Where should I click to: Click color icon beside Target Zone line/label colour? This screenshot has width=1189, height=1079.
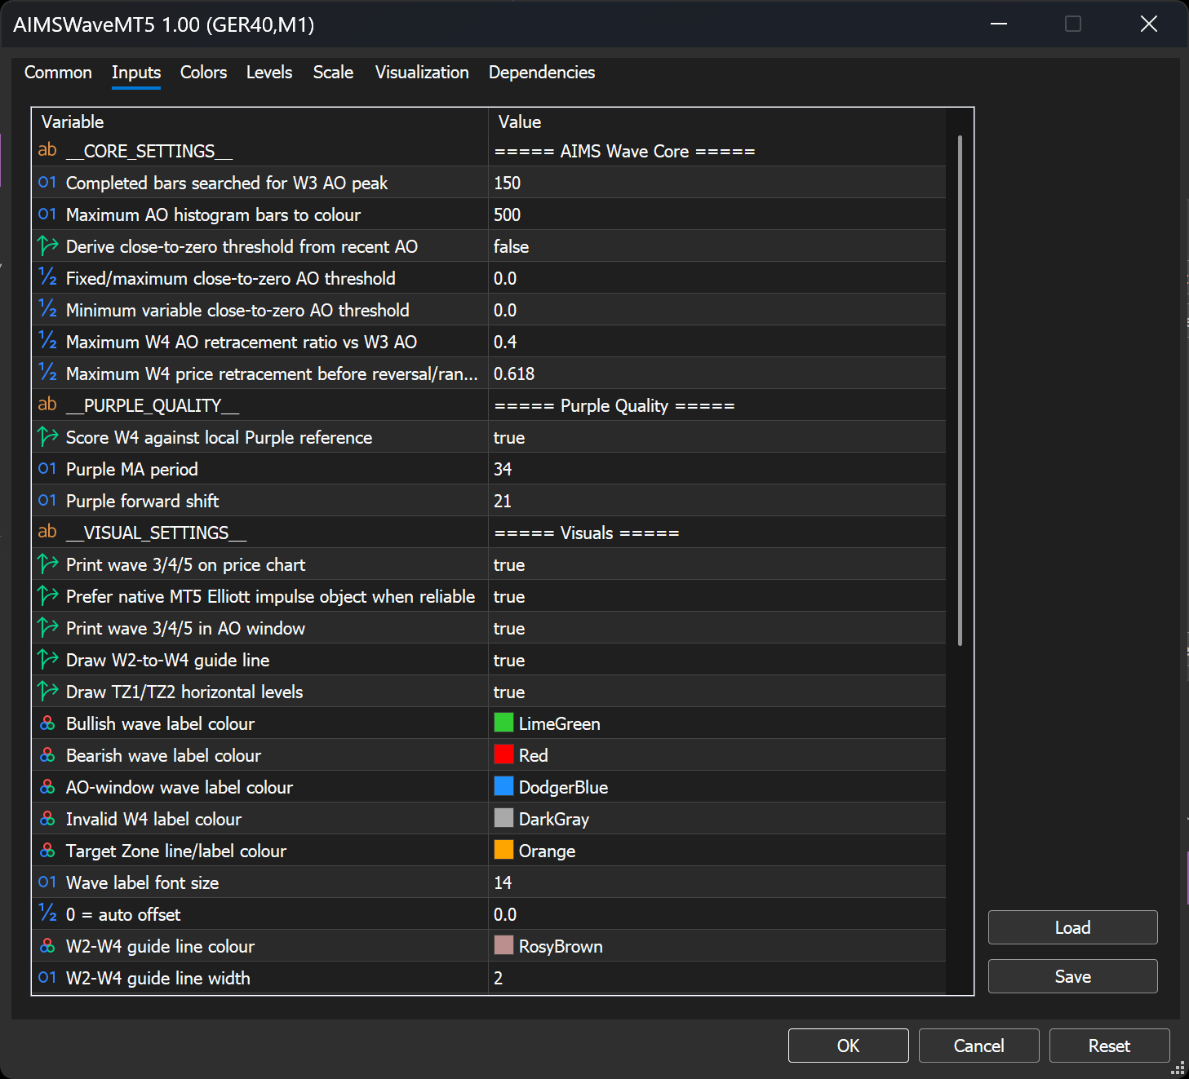(x=47, y=850)
